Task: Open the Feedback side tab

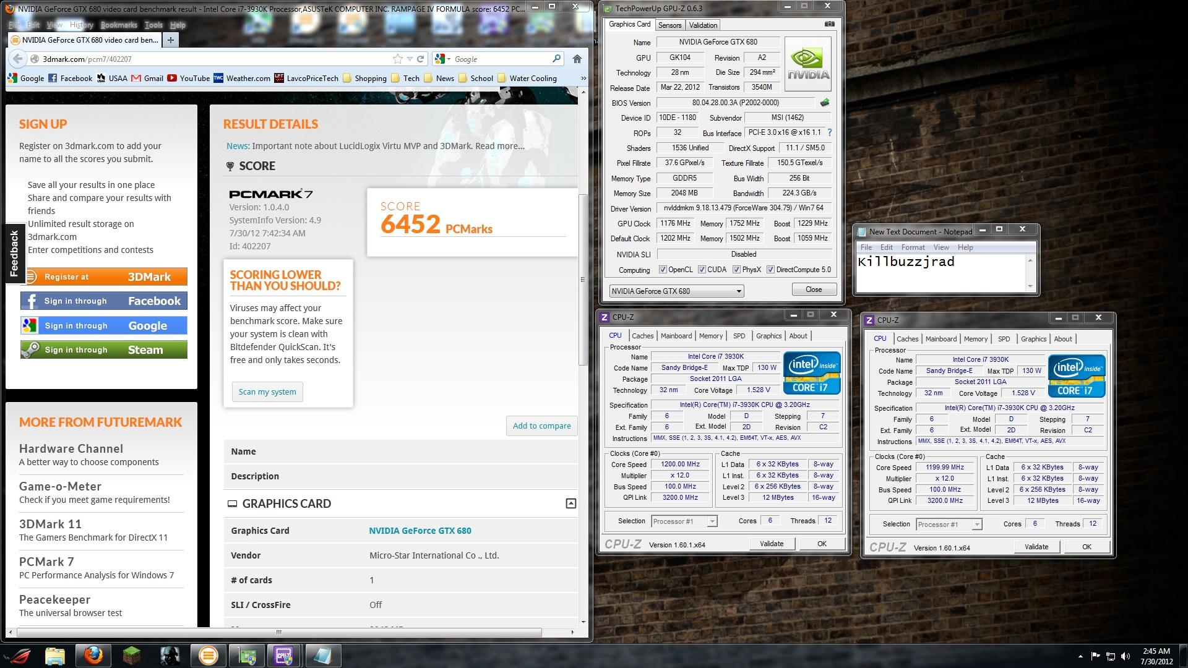Action: coord(14,253)
